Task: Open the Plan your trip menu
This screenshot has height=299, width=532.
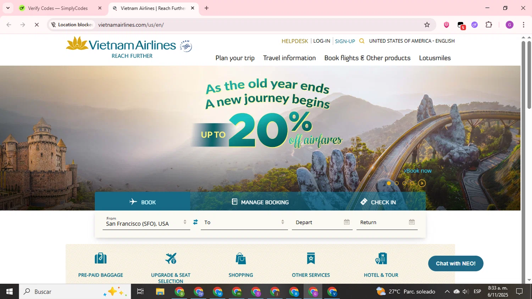Action: coord(235,58)
